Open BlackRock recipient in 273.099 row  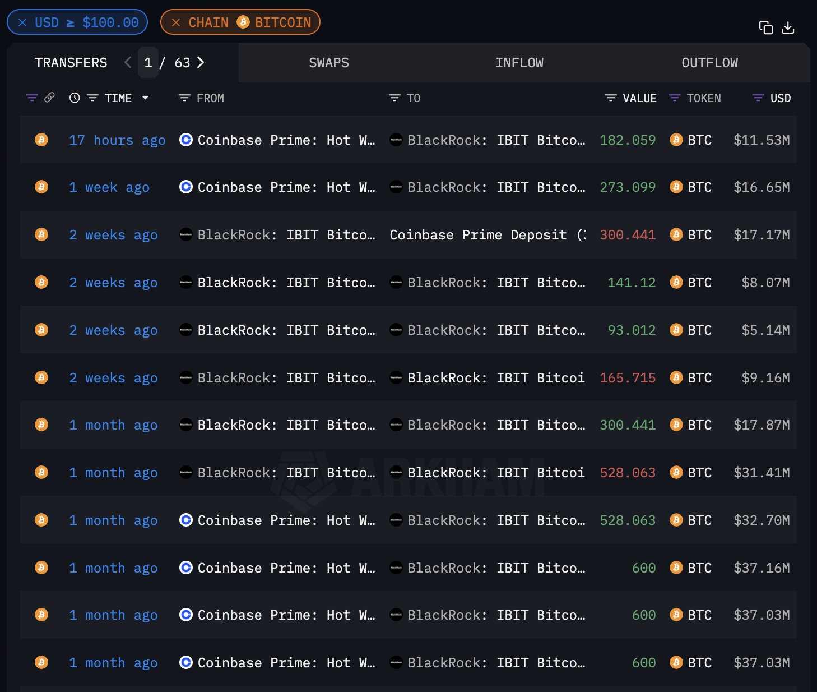tap(496, 187)
